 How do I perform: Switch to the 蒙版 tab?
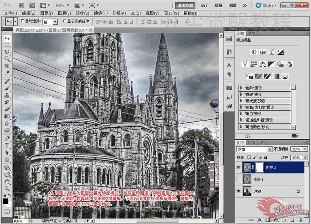pos(251,33)
